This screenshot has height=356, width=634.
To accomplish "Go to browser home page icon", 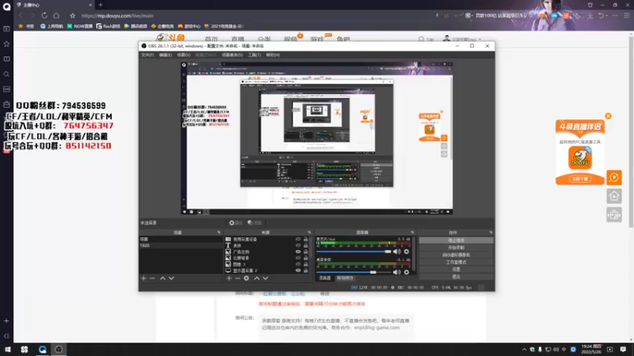I will coord(56,15).
